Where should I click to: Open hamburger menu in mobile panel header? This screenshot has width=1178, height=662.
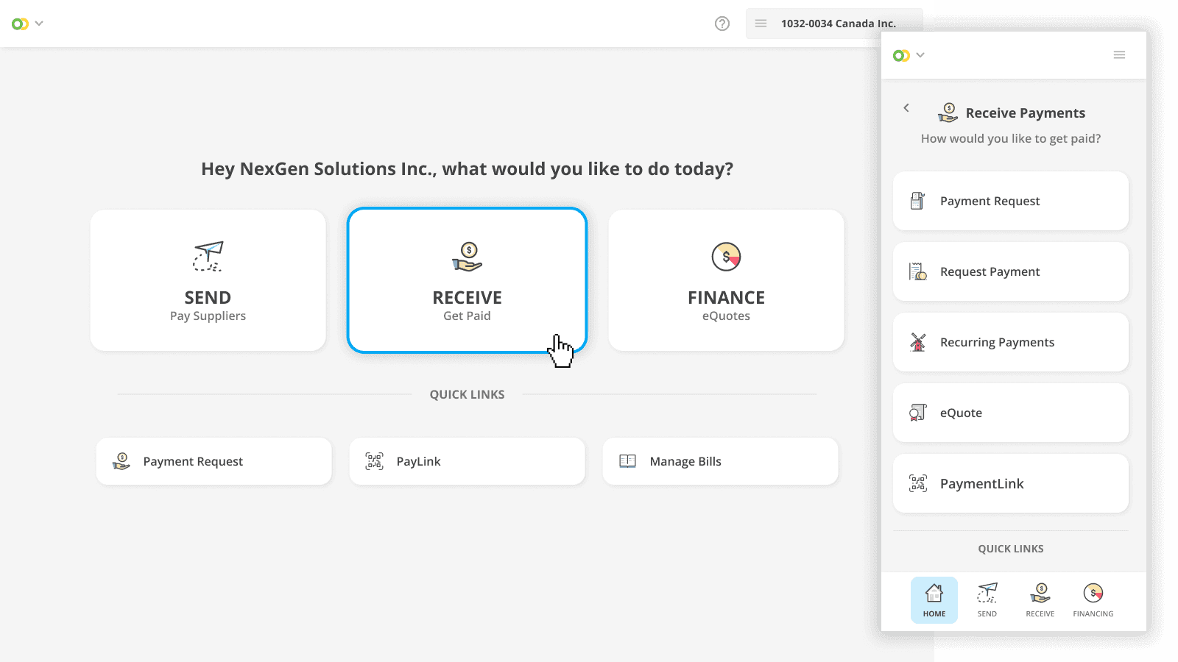click(1119, 55)
